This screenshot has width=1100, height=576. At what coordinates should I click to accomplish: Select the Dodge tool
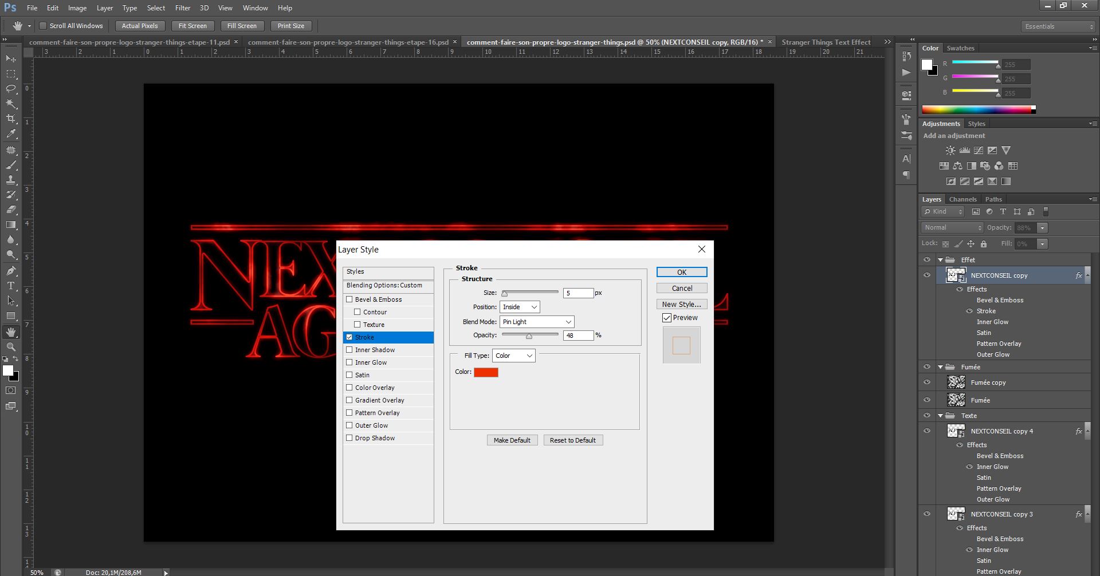pos(11,254)
